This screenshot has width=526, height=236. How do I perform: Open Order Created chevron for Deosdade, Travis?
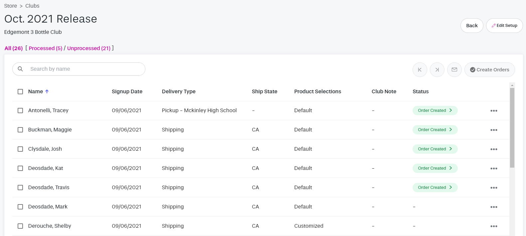pos(450,188)
